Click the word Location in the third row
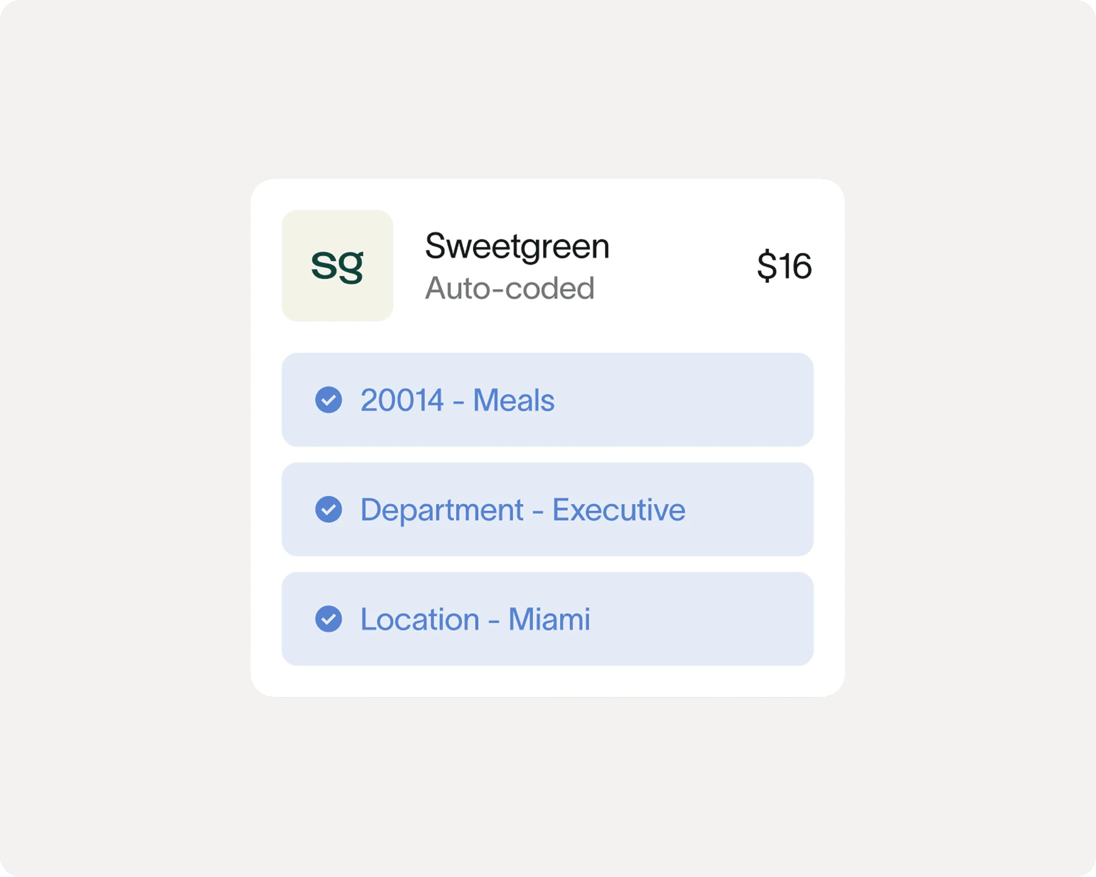The height and width of the screenshot is (877, 1096). click(x=420, y=619)
